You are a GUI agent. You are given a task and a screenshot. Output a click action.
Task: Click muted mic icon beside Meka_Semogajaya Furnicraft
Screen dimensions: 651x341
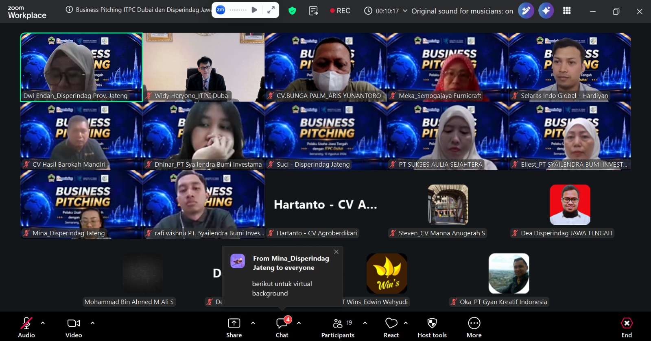click(x=393, y=96)
